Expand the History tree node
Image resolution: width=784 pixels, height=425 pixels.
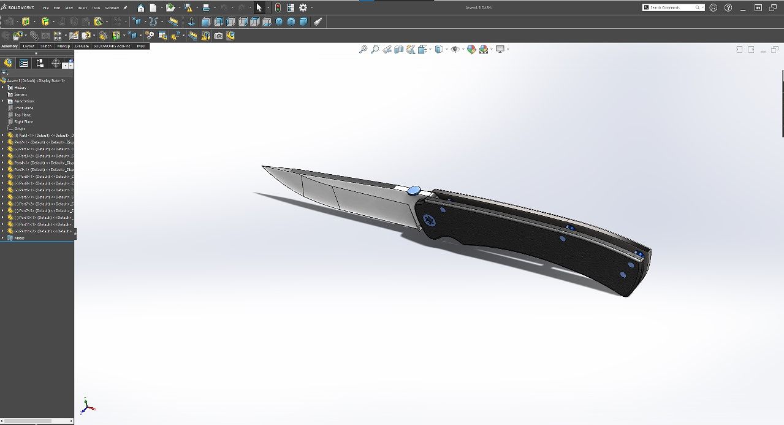click(2, 88)
